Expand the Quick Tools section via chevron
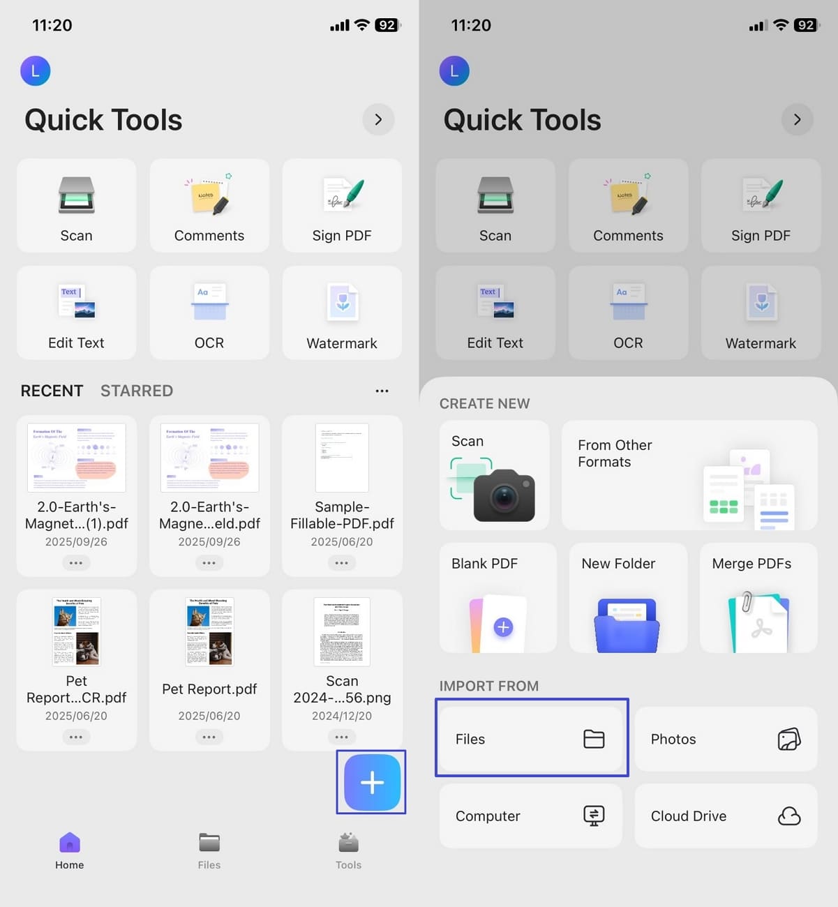Viewport: 838px width, 907px height. pyautogui.click(x=378, y=119)
